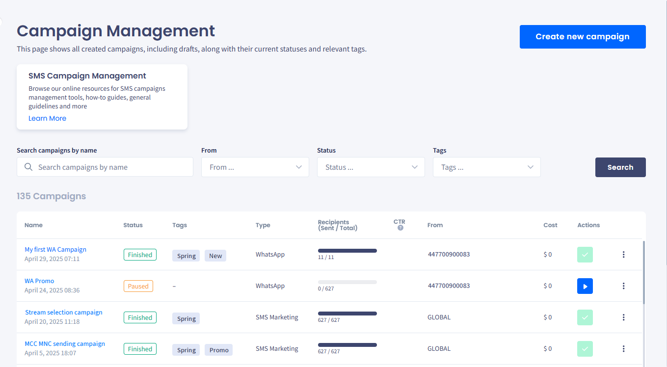The height and width of the screenshot is (367, 667).
Task: Click the green checkmark for Stream selection campaign
Action: [585, 317]
